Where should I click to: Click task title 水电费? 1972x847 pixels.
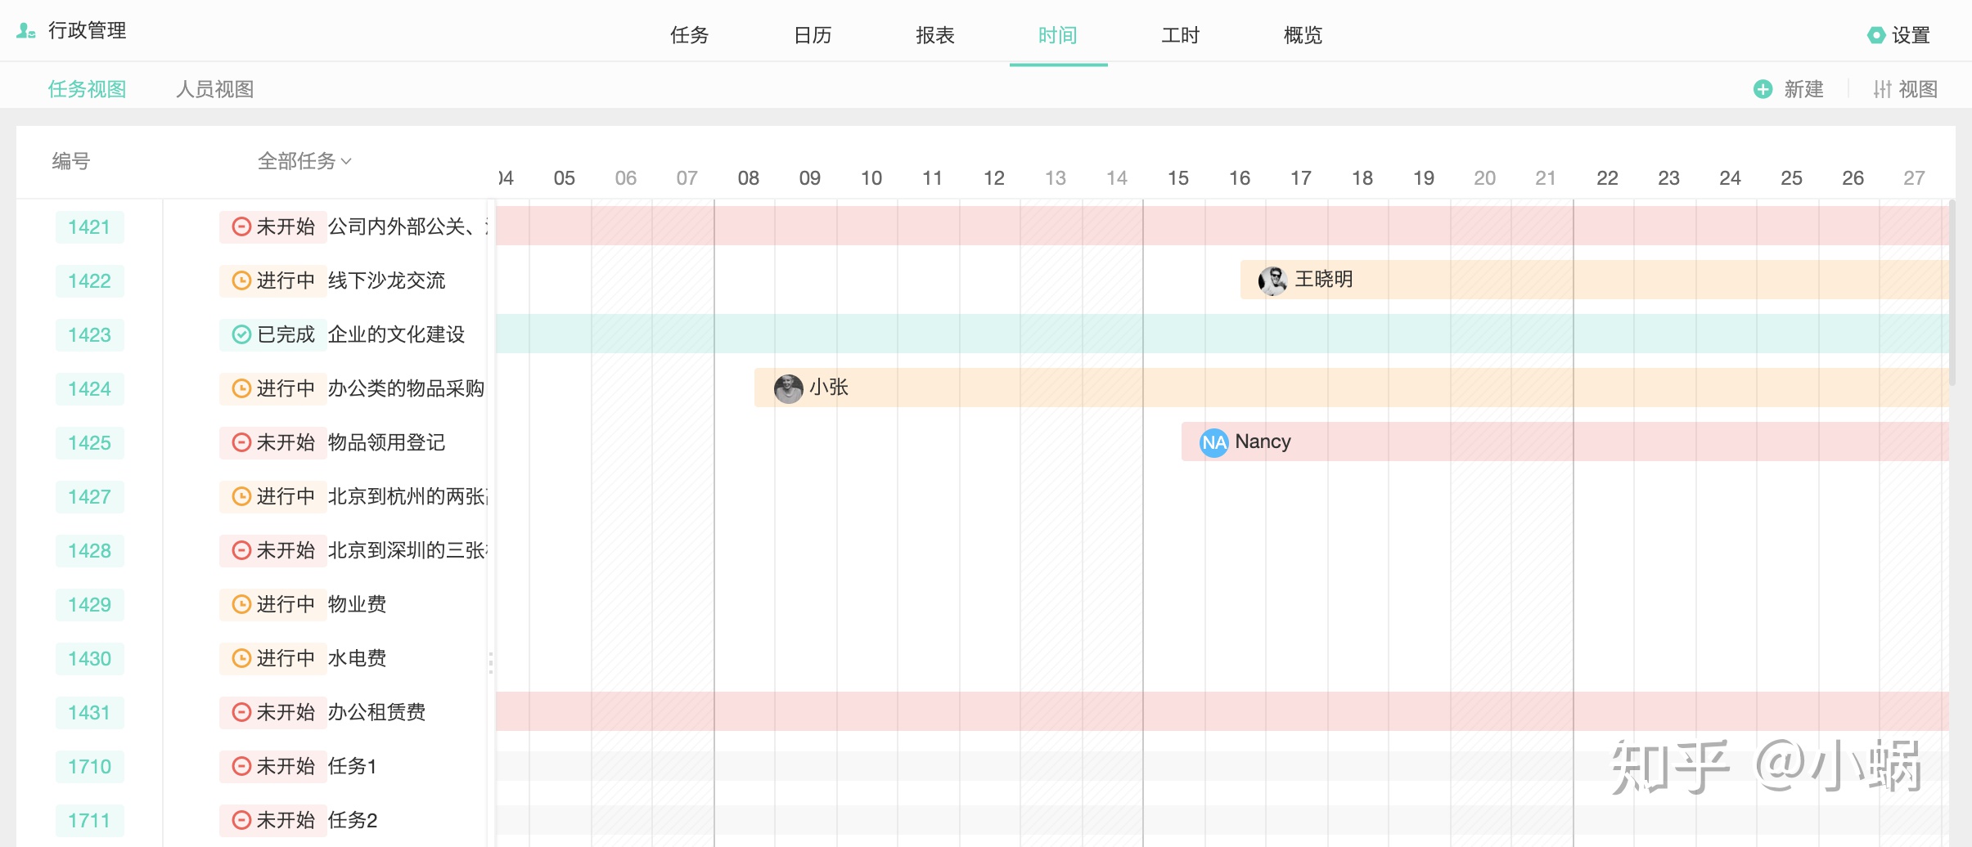(x=357, y=658)
